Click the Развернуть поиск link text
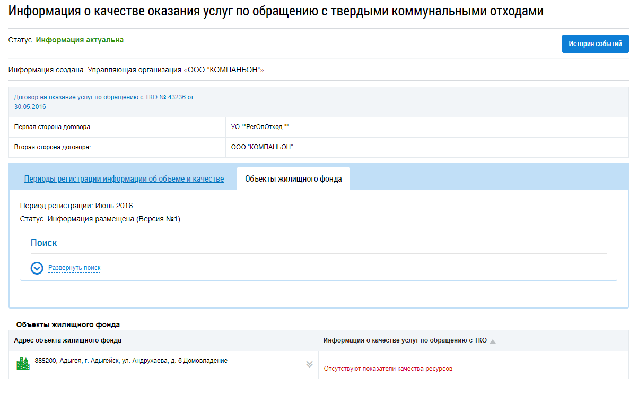This screenshot has width=638, height=393. tap(74, 268)
